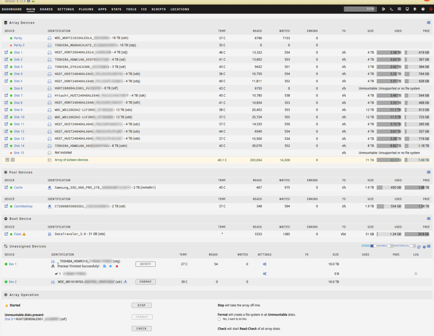The height and width of the screenshot is (336, 434).
Task: Click partition 1 settings gears icon
Action: pos(265,273)
